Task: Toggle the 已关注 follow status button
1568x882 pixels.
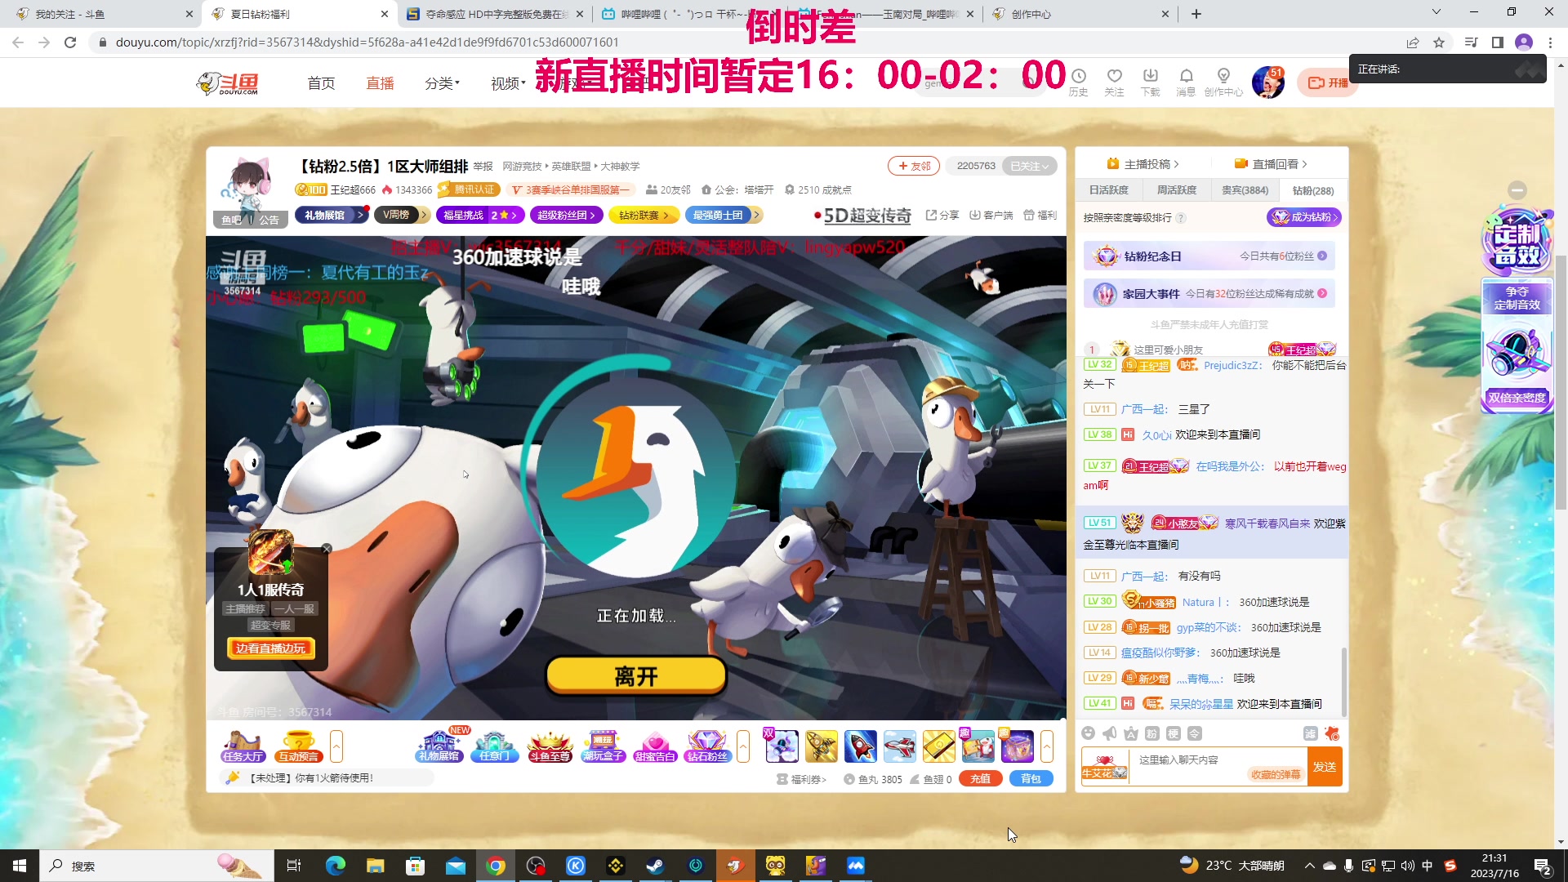Action: point(1029,166)
